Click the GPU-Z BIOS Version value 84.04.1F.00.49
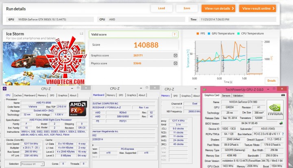The width and height of the screenshot is (293, 168). [x=249, y=123]
